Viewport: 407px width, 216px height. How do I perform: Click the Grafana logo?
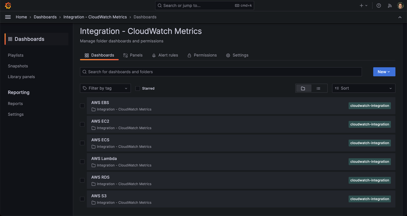(x=8, y=5)
